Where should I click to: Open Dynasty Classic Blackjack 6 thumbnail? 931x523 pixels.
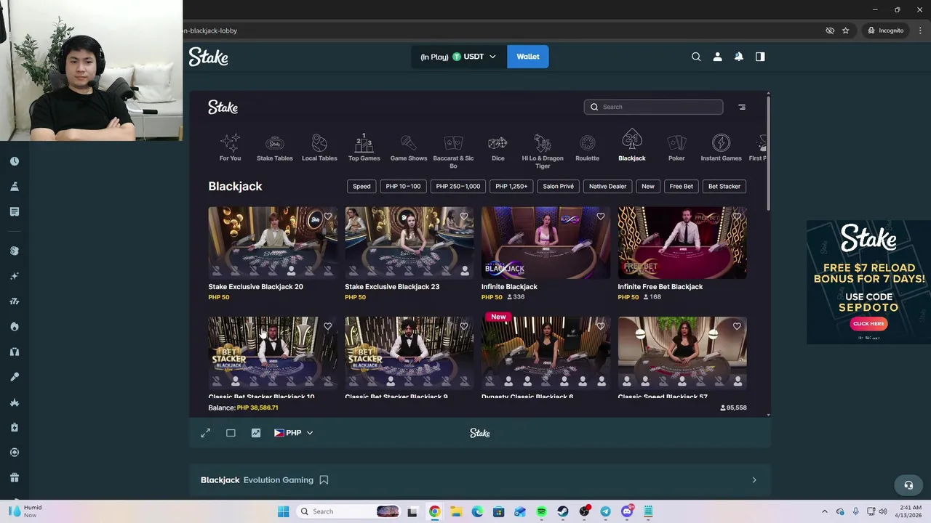546,352
